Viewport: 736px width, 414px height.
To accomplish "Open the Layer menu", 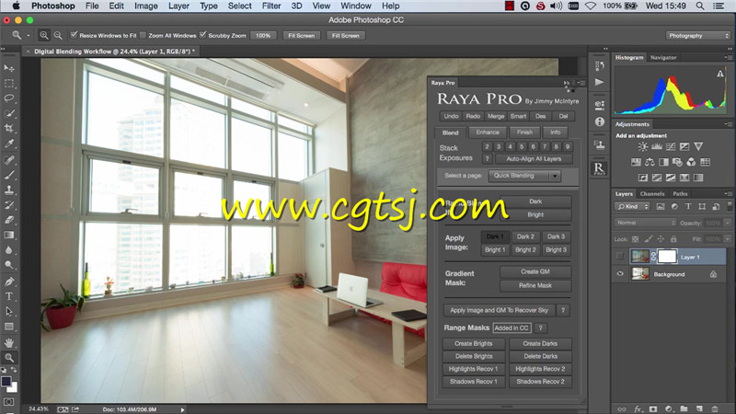I will [x=178, y=6].
